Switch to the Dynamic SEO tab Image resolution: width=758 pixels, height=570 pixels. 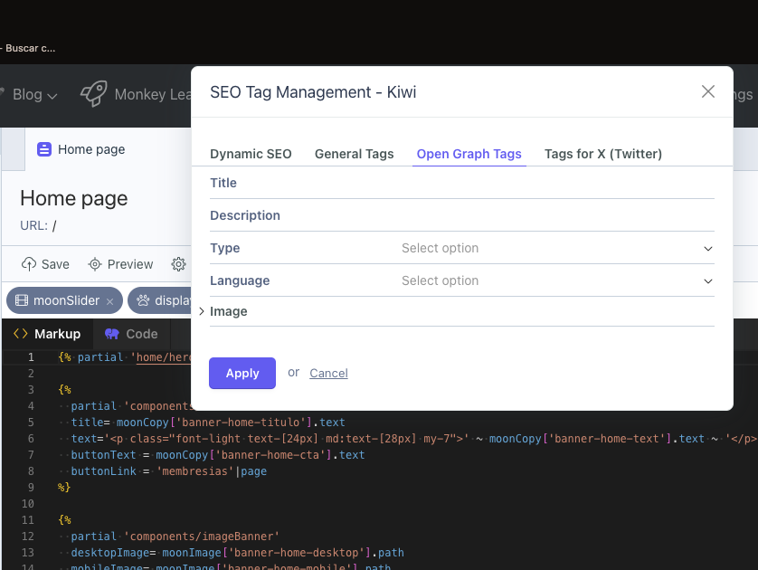click(251, 154)
